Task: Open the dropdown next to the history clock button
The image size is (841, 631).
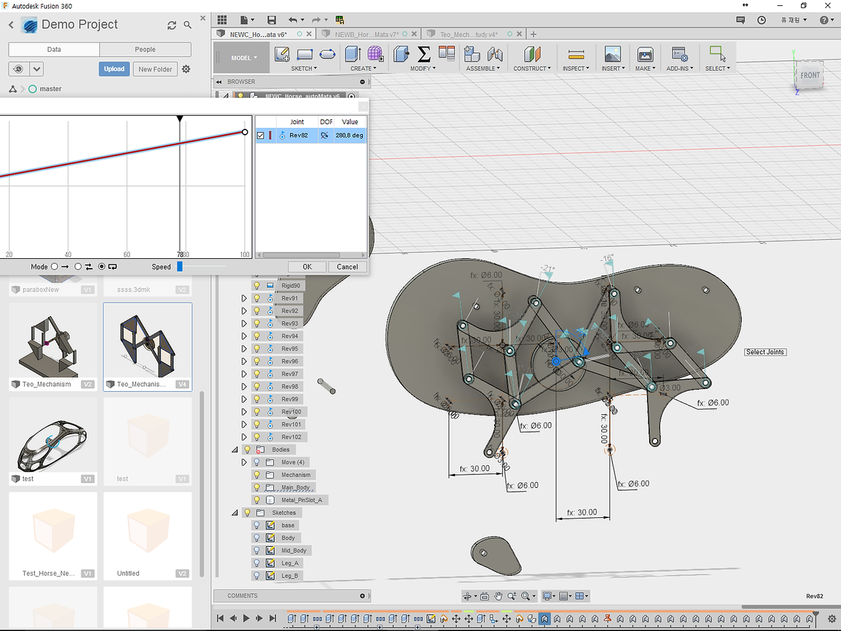Action: pyautogui.click(x=37, y=69)
